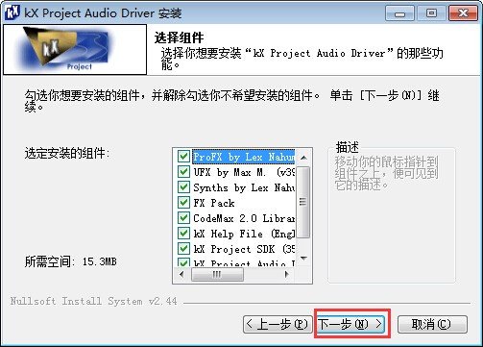Click the vertical scrollbar thumb
Viewport: 483px width, 347px height.
point(303,202)
